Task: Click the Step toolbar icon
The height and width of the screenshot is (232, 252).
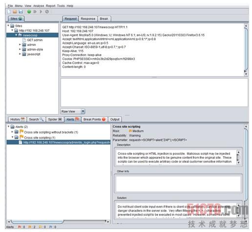Action: [x=35, y=12]
